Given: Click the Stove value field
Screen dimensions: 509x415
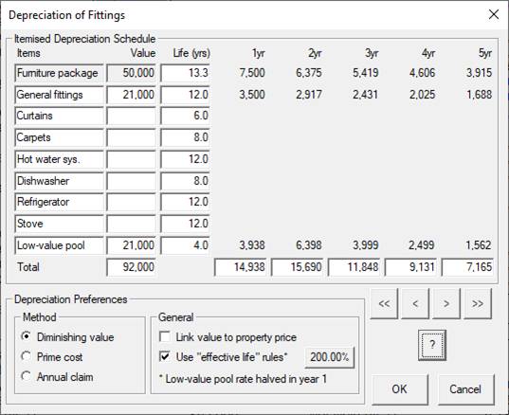Looking at the screenshot, I should click(131, 224).
